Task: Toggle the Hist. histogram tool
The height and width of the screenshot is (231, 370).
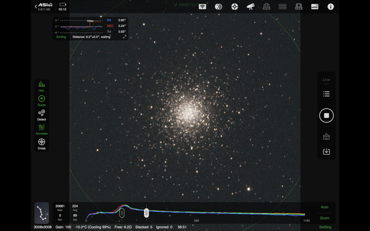Action: coord(42,86)
